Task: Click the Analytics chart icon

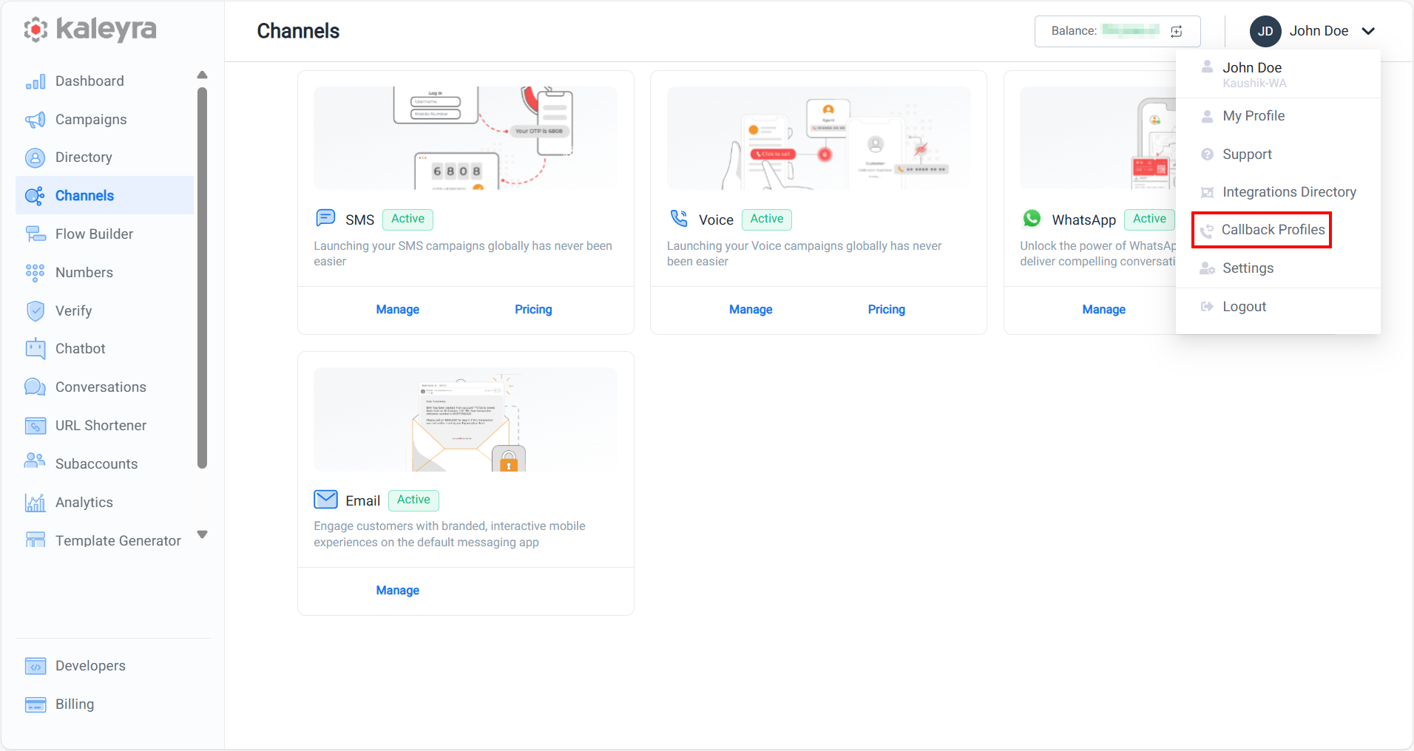Action: point(35,503)
